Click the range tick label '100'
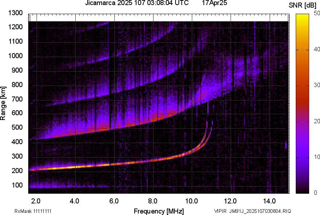Screen dimensions: 320x215 pyautogui.click(x=17, y=185)
